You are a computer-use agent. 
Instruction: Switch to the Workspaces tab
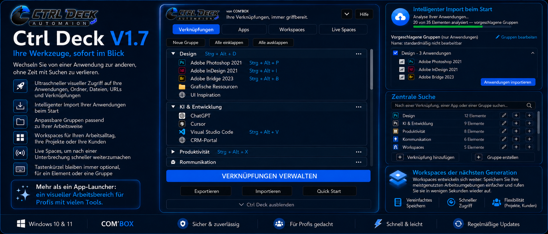pos(292,29)
